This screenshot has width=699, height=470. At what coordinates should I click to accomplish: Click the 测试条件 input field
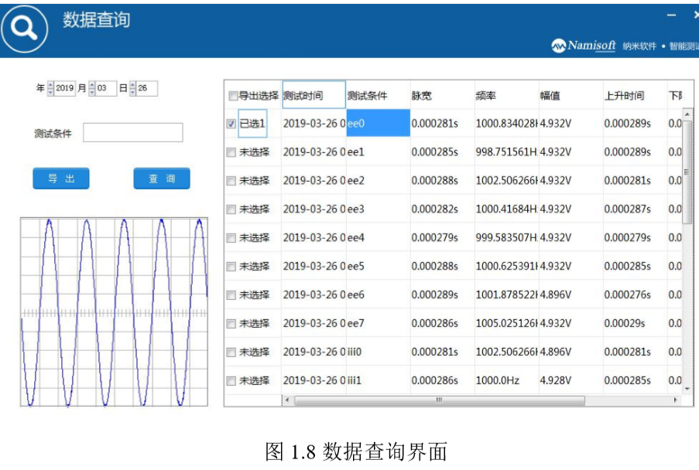click(132, 133)
